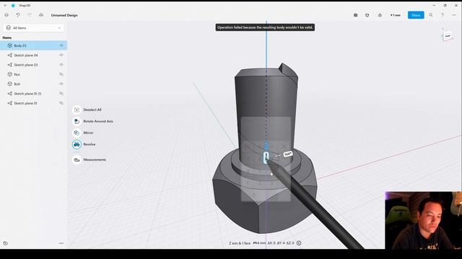This screenshot has width=462, height=259.
Task: Click the Measurements icon
Action: coord(77,160)
